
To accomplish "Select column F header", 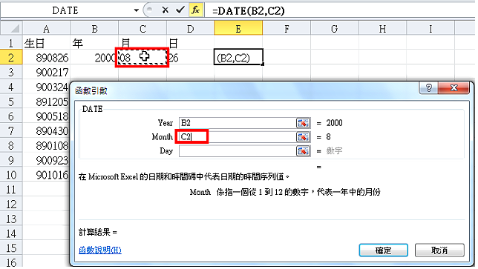I will coord(287,29).
